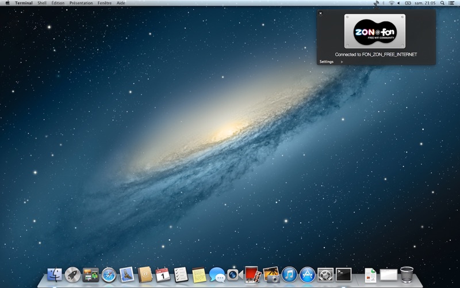Open Finder from the Dock
This screenshot has width=460, height=288.
[x=54, y=275]
